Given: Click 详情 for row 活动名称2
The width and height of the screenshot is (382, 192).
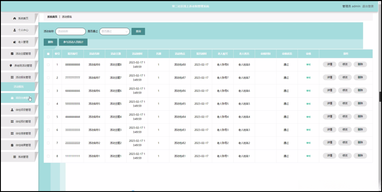Looking at the screenshot, I should [x=329, y=143].
